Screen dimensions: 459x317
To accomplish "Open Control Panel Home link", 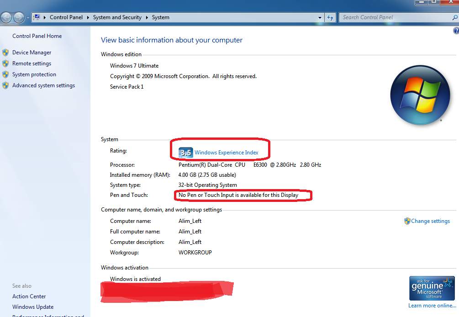I will click(37, 36).
